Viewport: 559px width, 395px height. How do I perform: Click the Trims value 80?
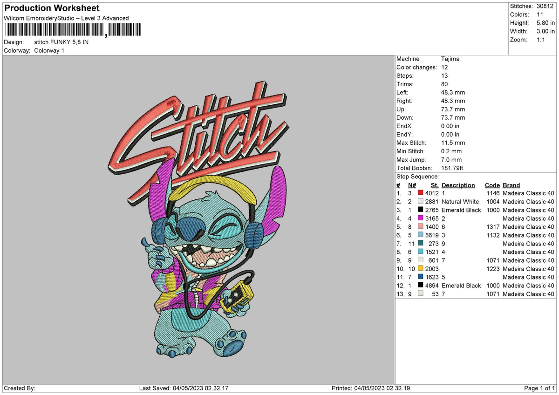click(x=444, y=84)
